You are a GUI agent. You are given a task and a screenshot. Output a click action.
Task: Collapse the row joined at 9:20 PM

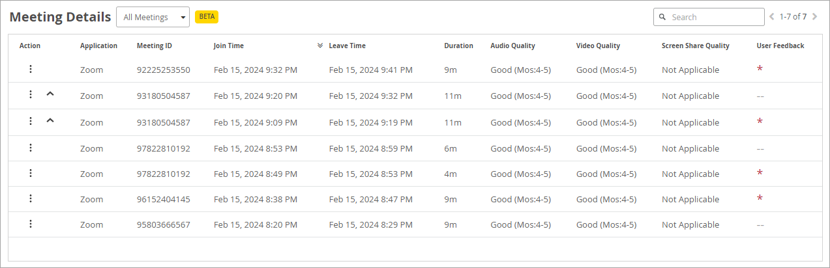(x=50, y=95)
